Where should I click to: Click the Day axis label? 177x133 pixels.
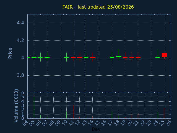pos(96,129)
